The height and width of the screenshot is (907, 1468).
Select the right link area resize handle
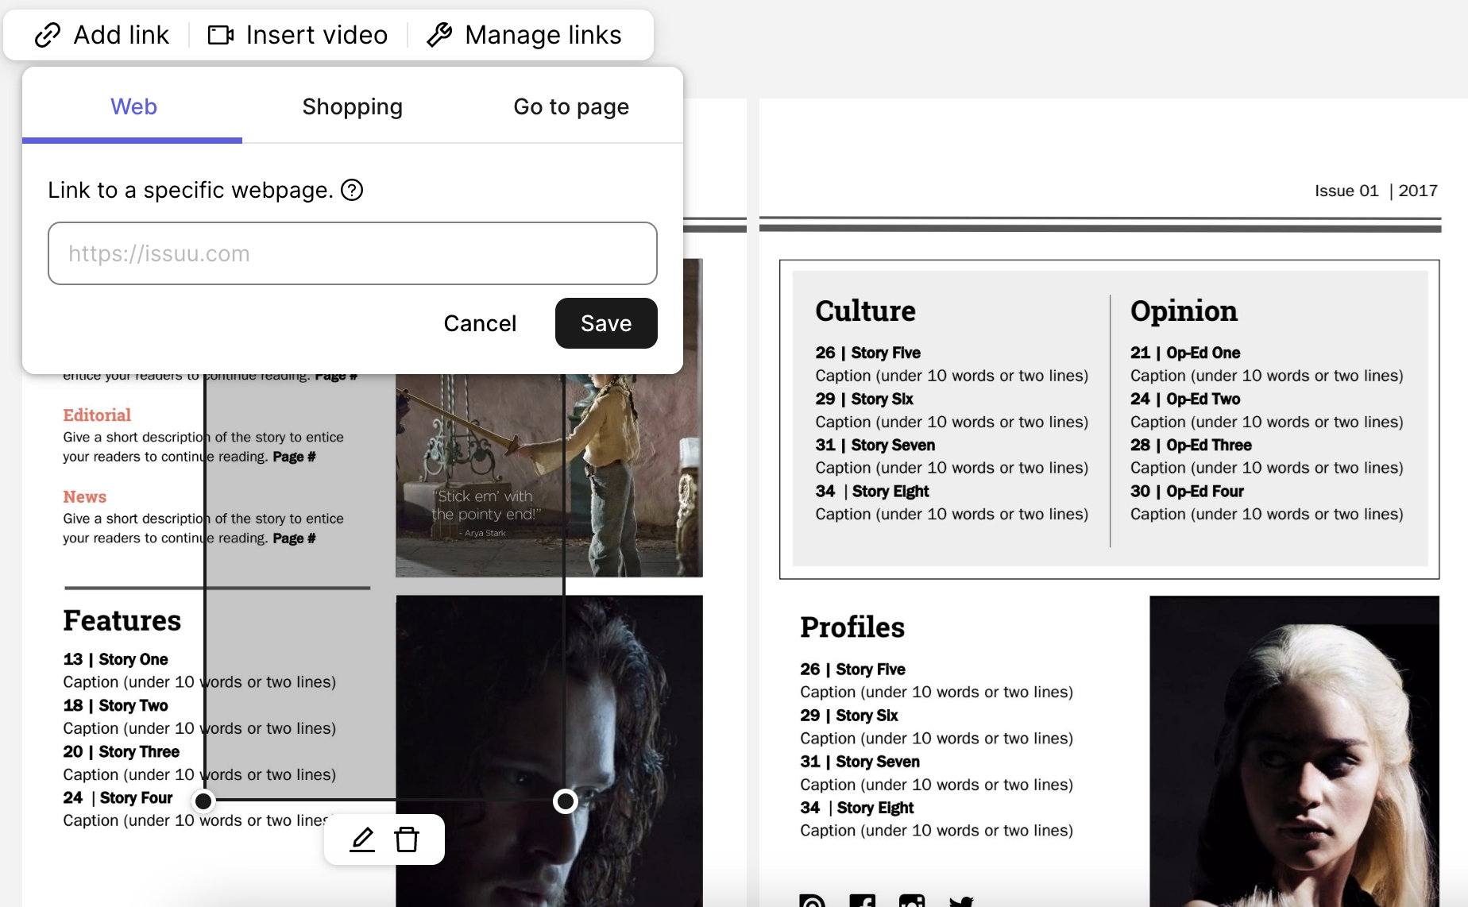point(565,801)
